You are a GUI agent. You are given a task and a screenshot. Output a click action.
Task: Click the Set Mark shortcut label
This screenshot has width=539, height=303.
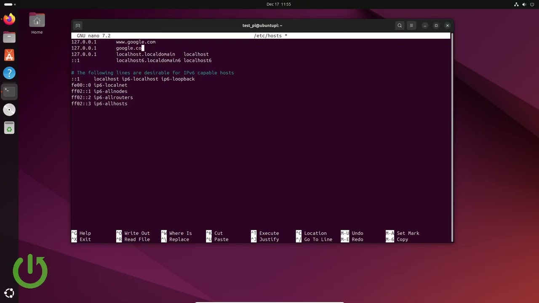(x=408, y=233)
